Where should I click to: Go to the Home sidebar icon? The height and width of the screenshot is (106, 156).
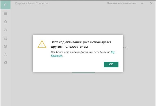click(5, 22)
